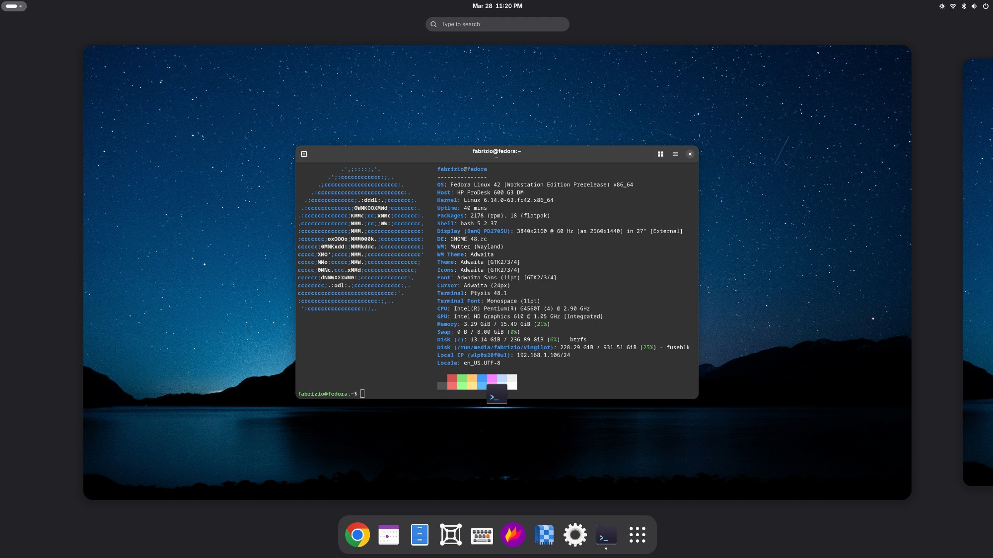993x558 pixels.
Task: Launch Google Chrome from the dock
Action: click(x=357, y=535)
